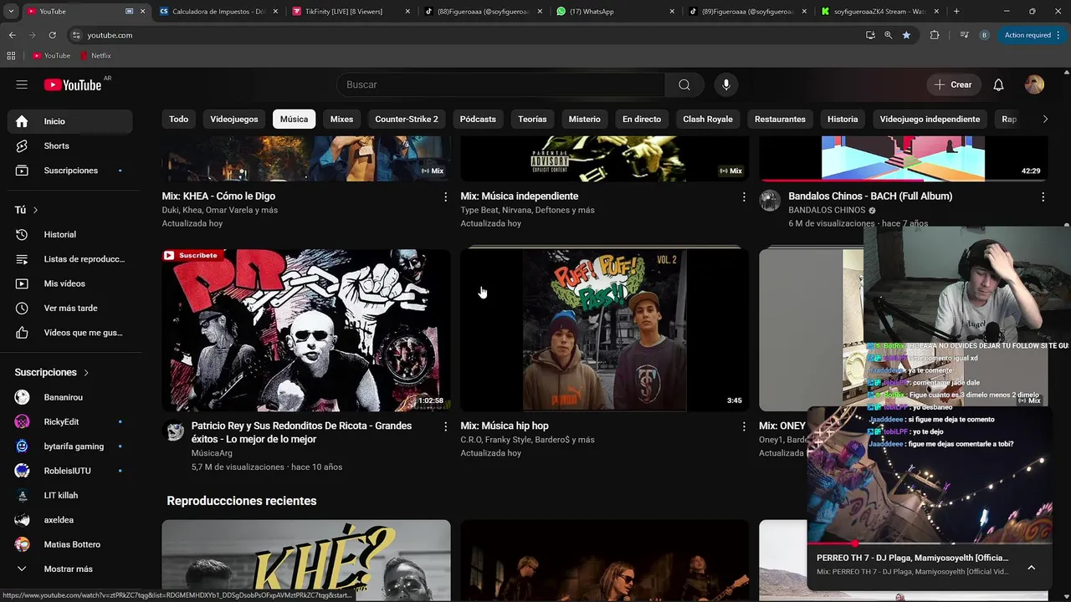
Task: Click the search magnifier button
Action: [684, 84]
